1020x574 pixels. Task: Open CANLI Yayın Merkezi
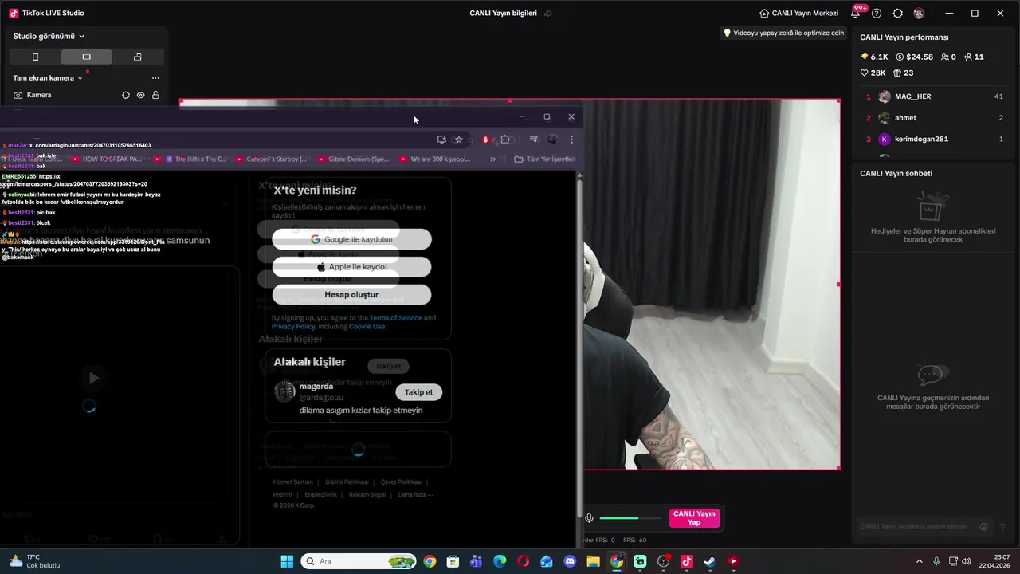point(798,14)
